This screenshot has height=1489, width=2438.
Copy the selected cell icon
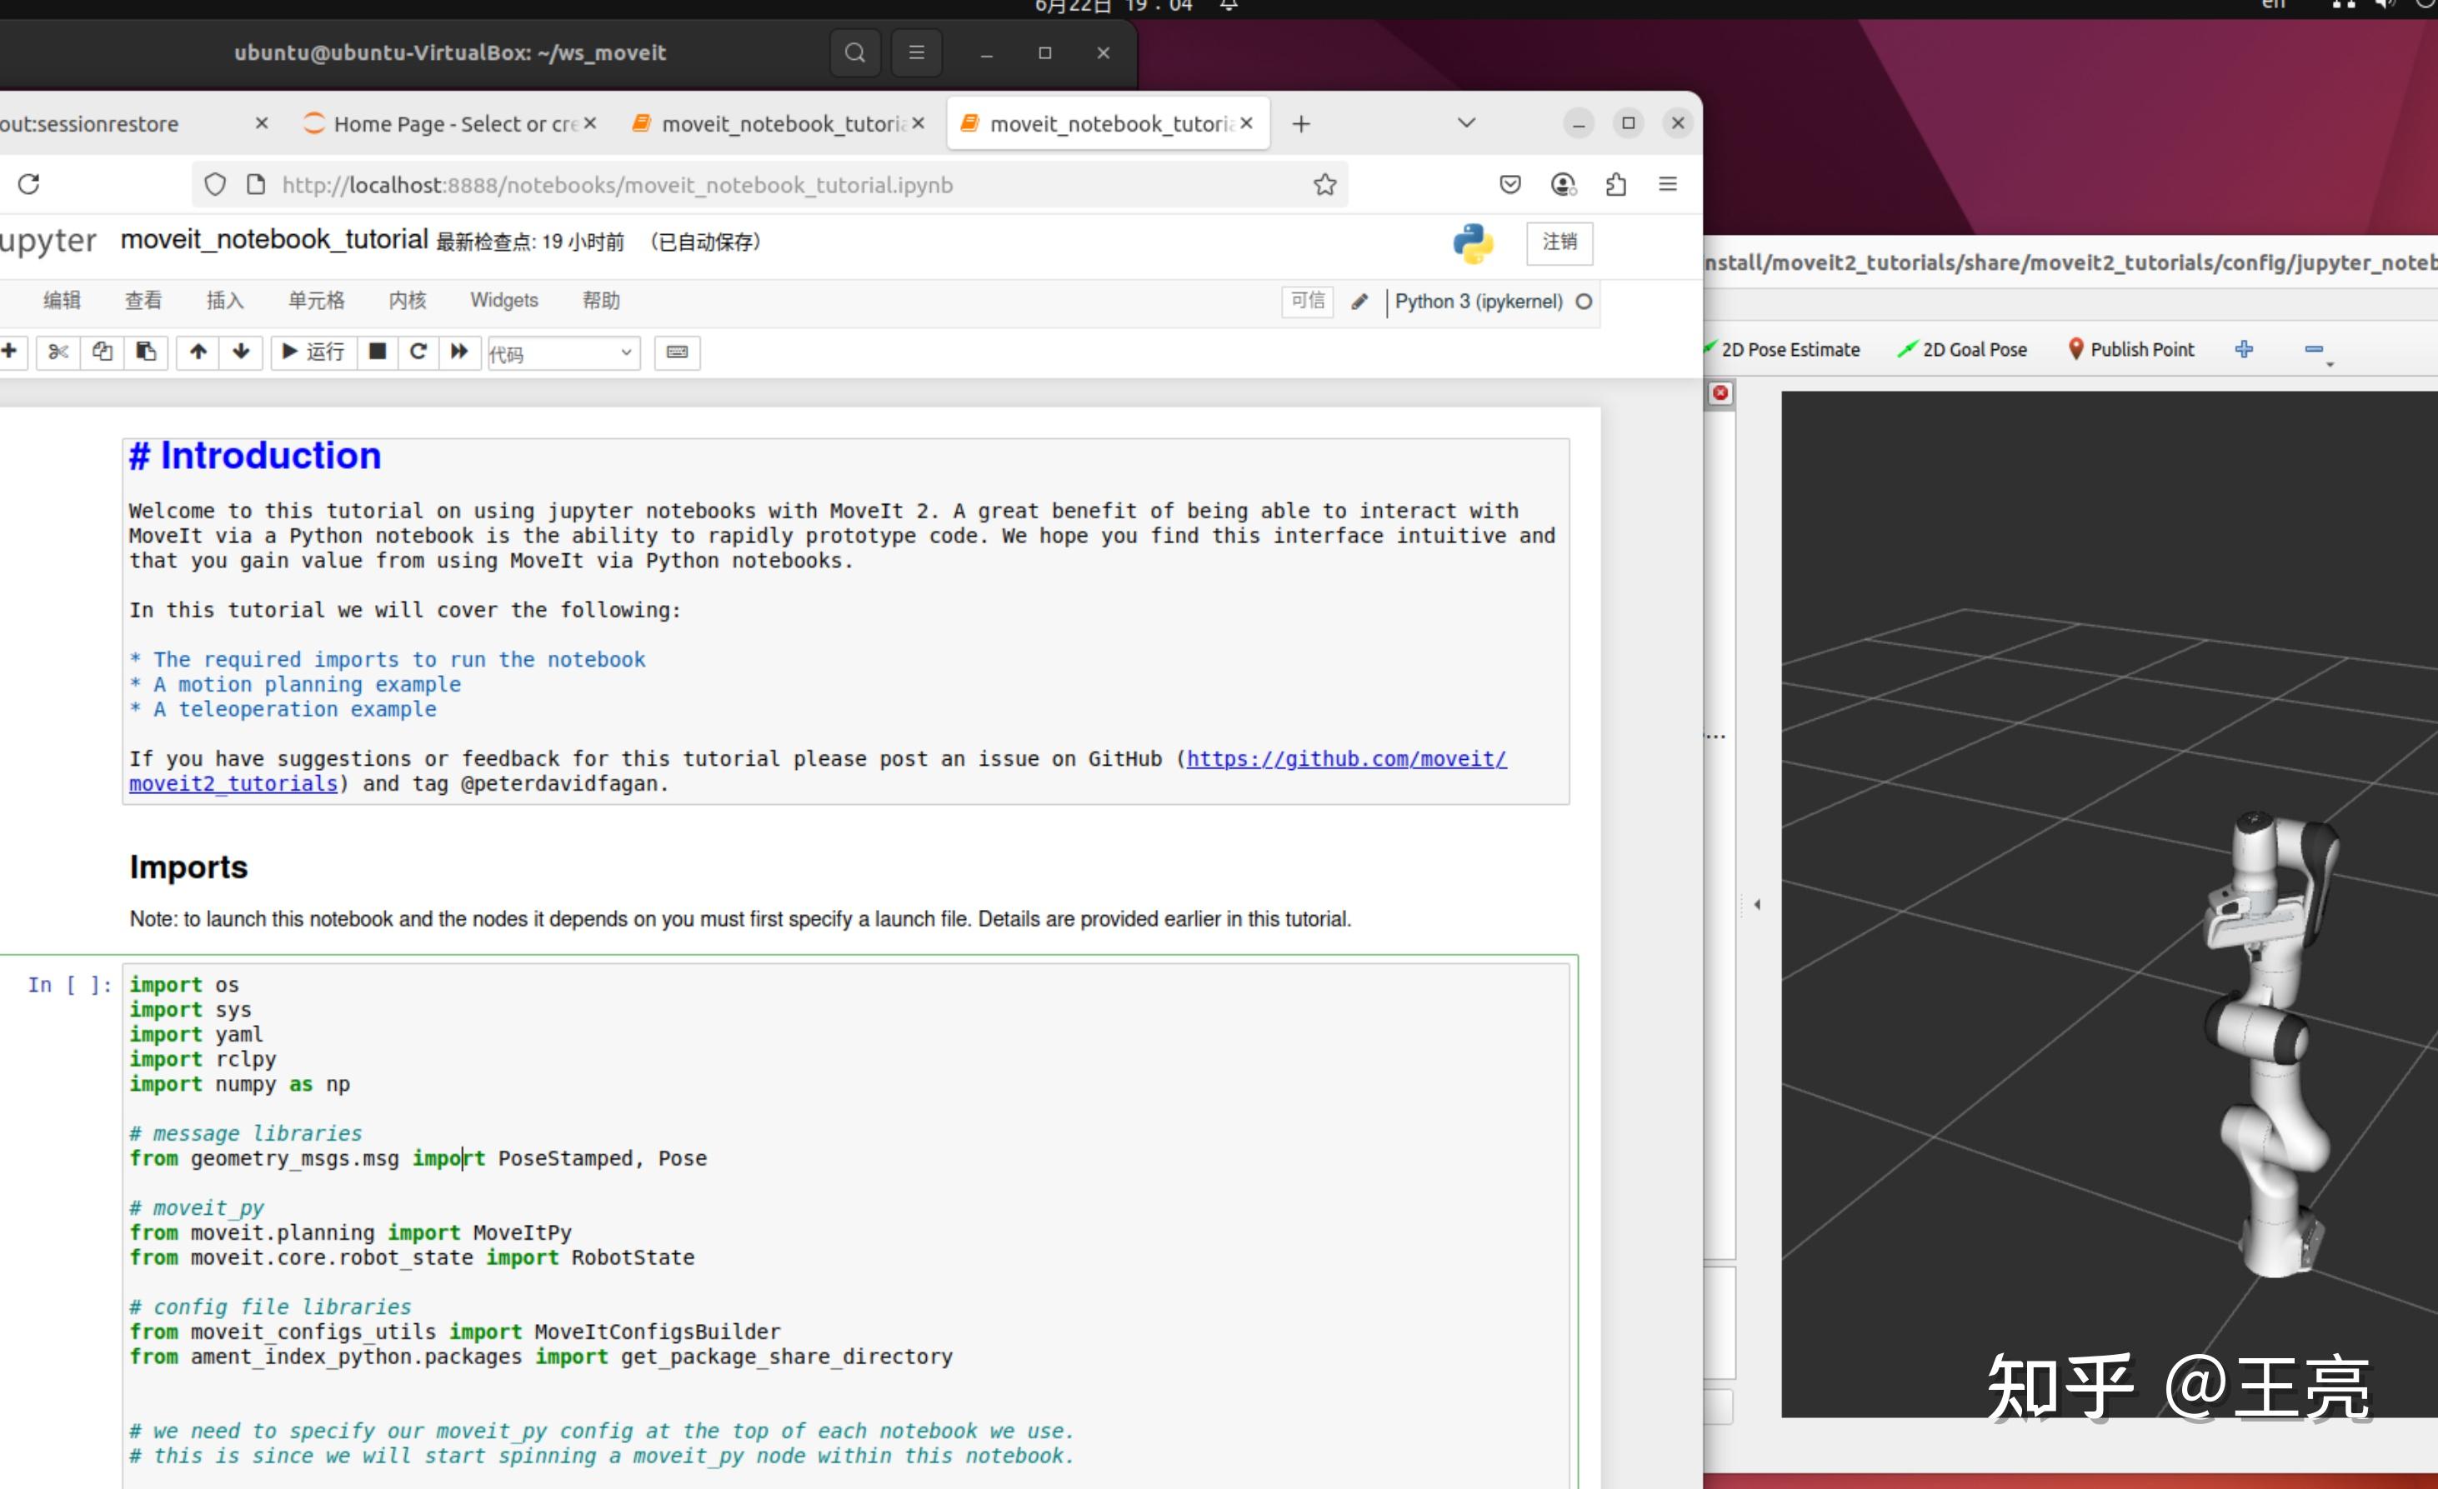[102, 352]
